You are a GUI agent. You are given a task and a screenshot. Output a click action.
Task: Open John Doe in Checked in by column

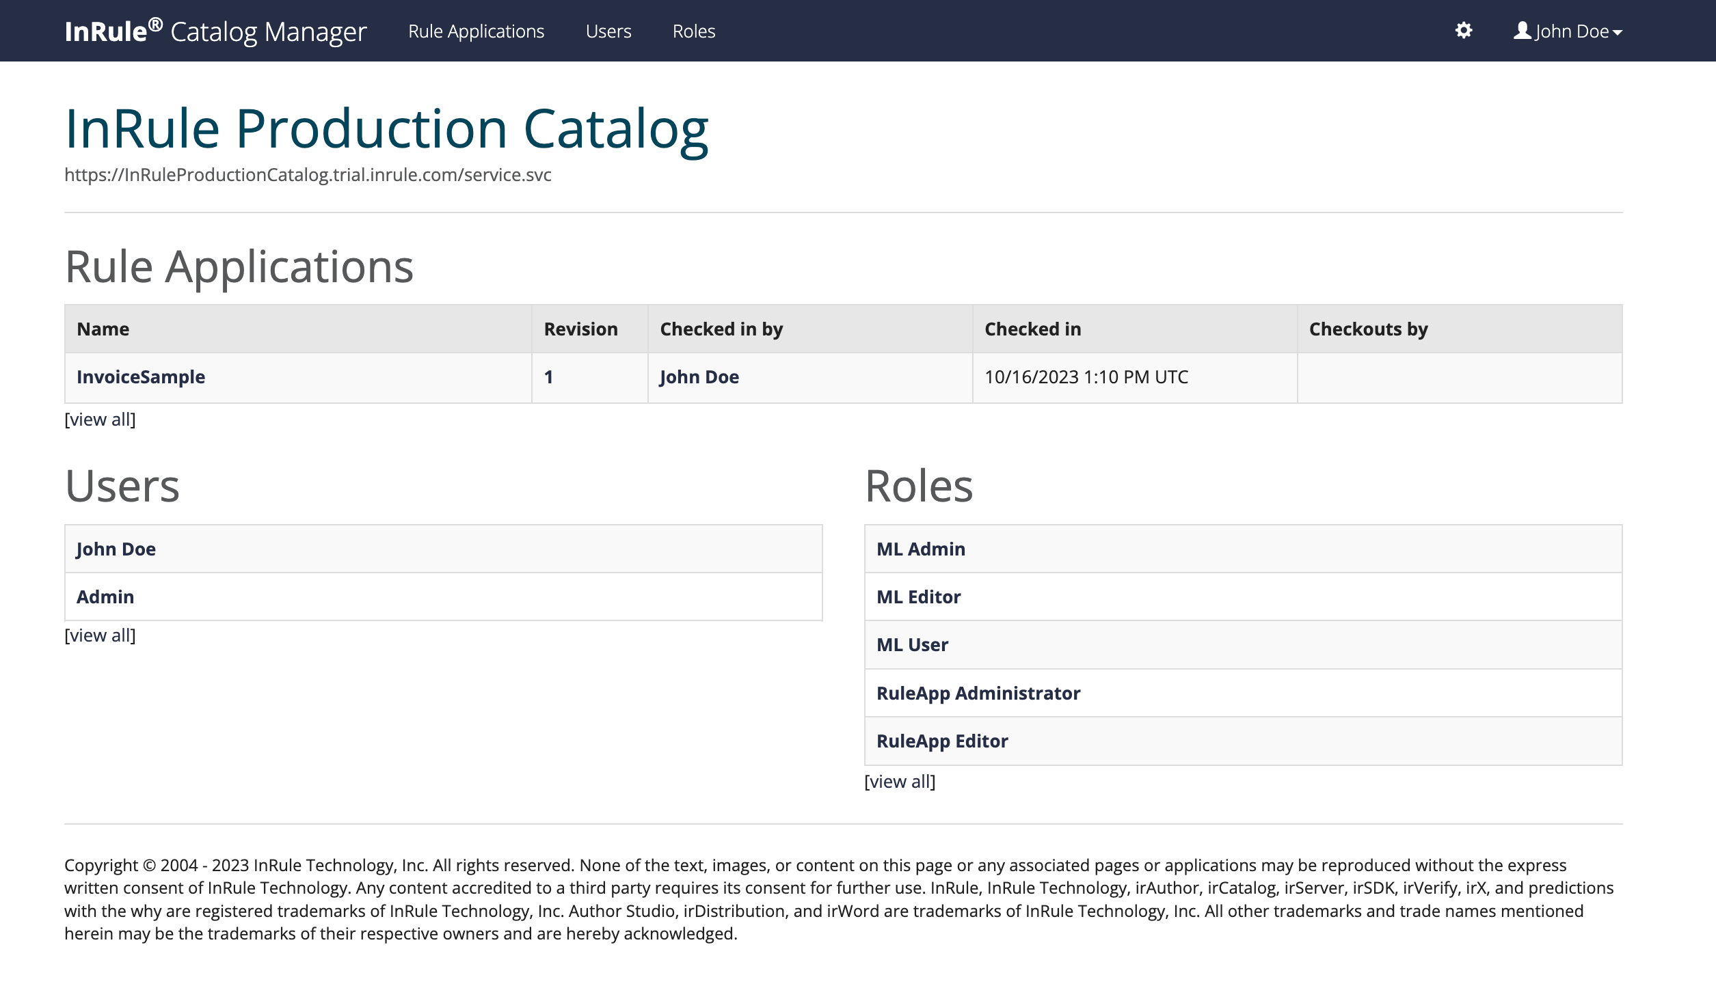tap(699, 377)
